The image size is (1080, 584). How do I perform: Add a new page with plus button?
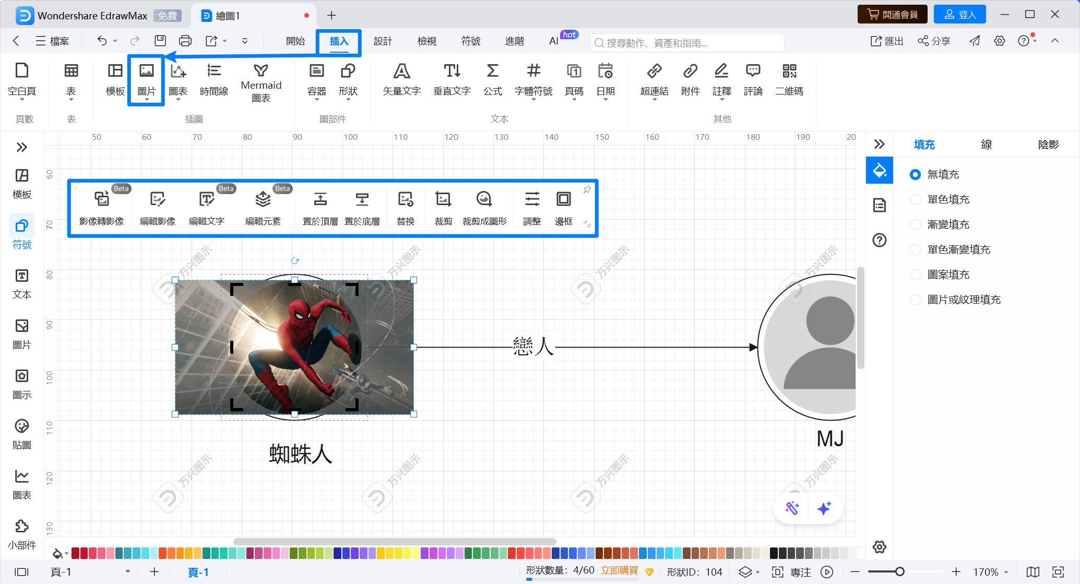154,572
